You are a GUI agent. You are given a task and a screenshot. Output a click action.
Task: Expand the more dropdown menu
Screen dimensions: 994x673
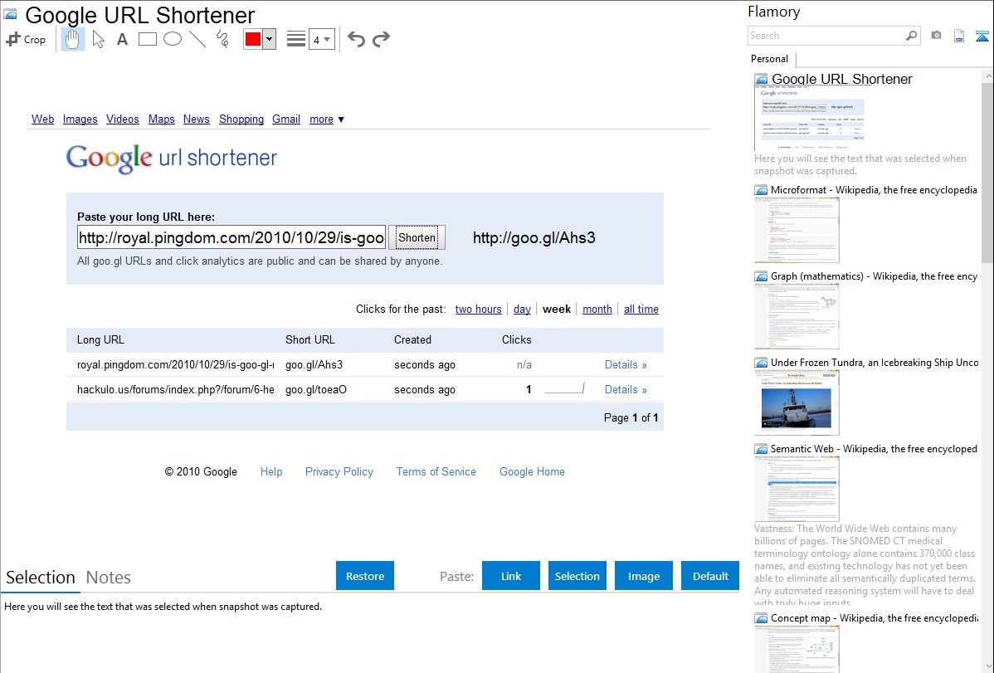(326, 119)
